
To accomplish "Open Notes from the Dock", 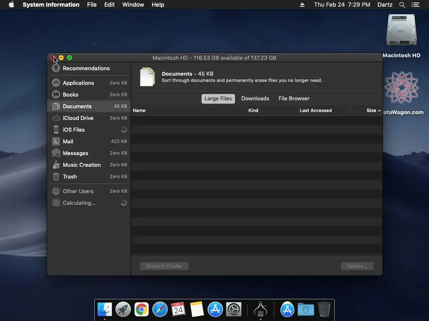I will coord(197,309).
